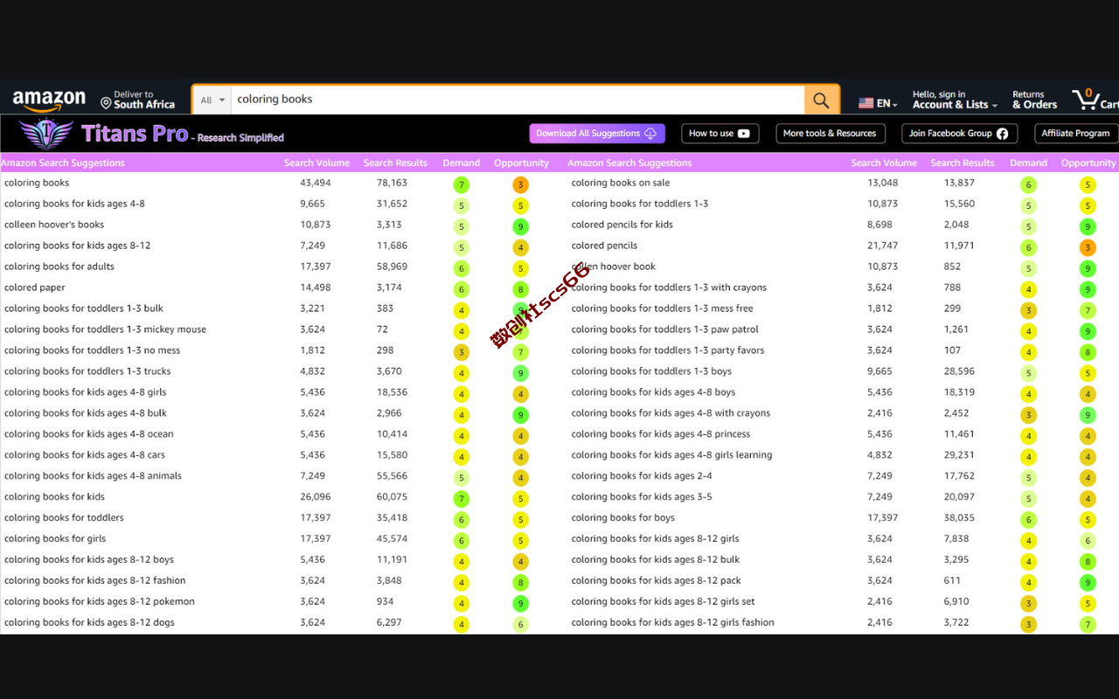
Task: Click Join Facebook Group button
Action: [958, 134]
